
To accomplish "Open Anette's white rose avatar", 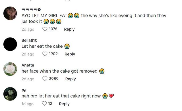I will pyautogui.click(x=10, y=69).
